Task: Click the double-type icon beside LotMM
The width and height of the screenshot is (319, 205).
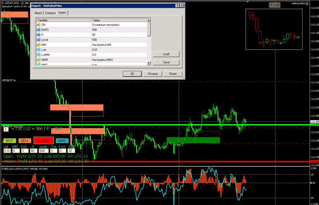Action: [x=38, y=55]
